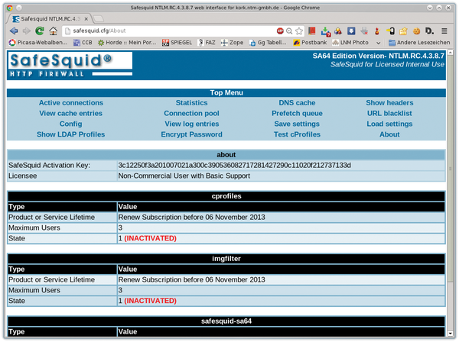Open the Horde :: Mein Por... bookmark
The image size is (459, 342).
tap(127, 43)
